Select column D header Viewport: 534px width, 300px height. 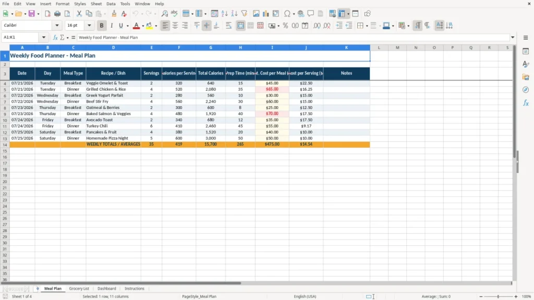click(x=113, y=47)
